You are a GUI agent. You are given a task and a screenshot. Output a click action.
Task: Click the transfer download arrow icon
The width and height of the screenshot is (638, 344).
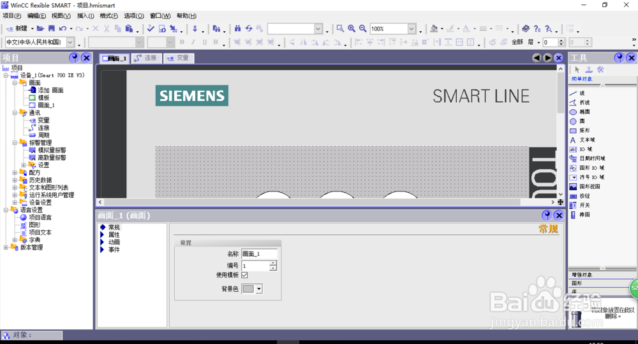coord(195,29)
